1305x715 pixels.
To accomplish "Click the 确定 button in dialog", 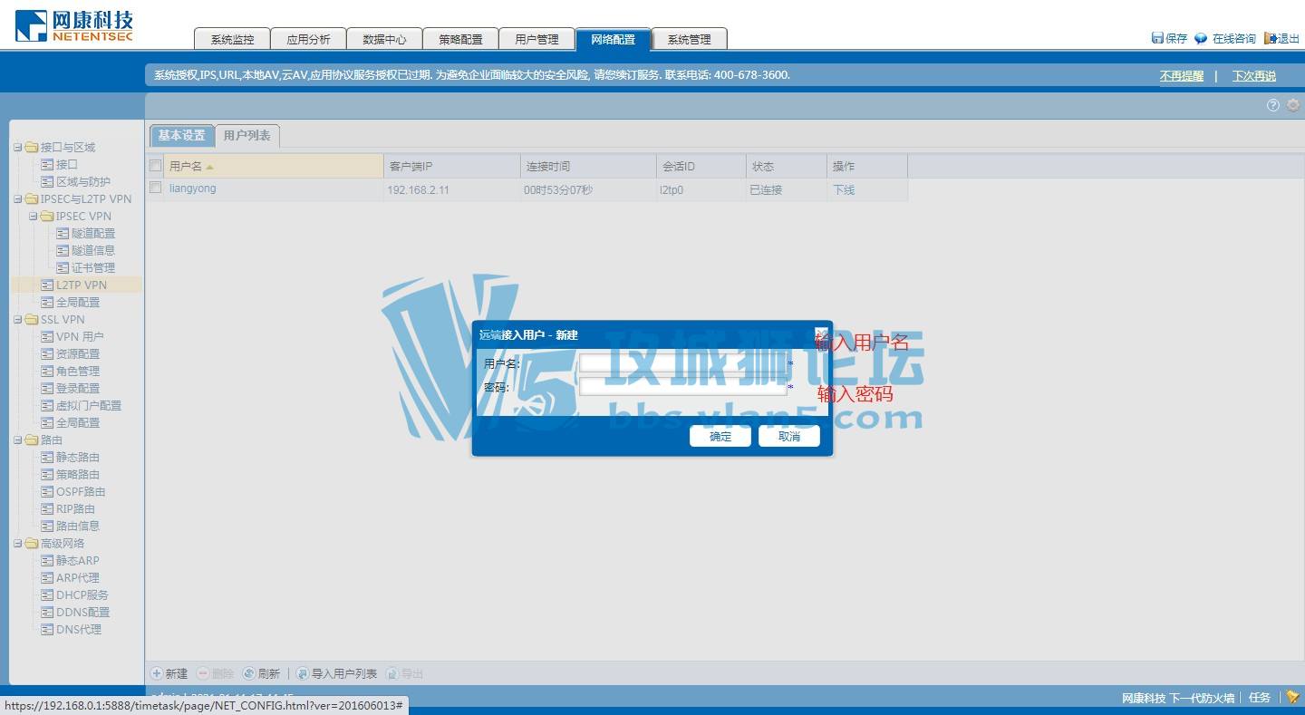I will [x=720, y=436].
